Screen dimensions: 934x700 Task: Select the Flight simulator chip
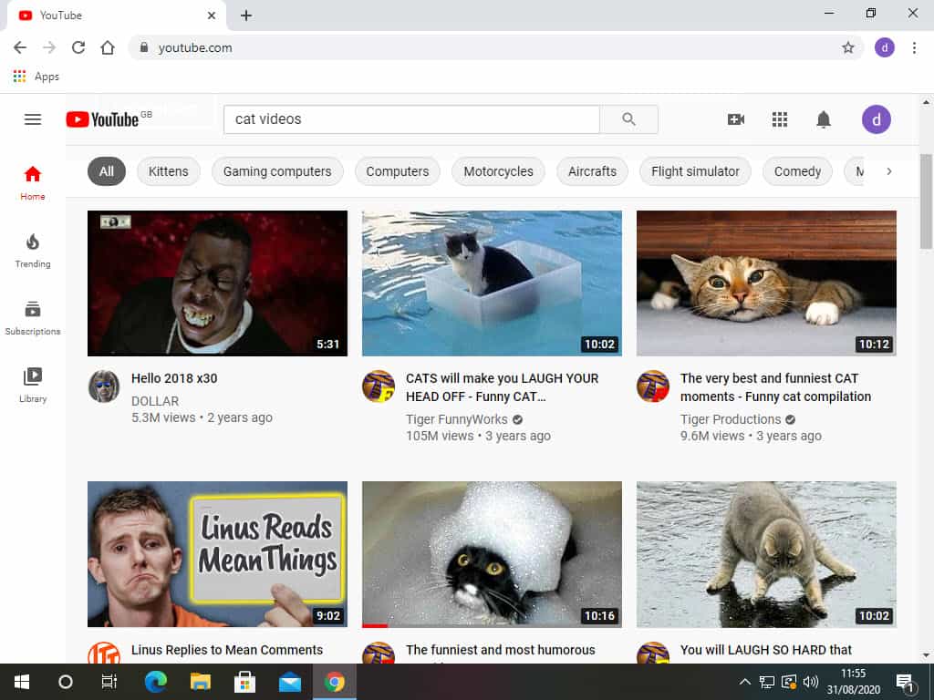tap(695, 171)
